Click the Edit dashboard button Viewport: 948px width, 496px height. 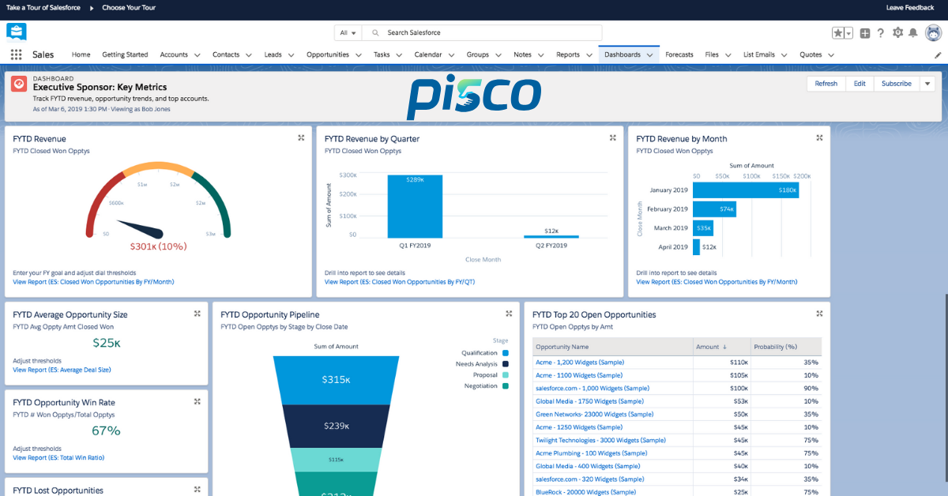point(860,84)
